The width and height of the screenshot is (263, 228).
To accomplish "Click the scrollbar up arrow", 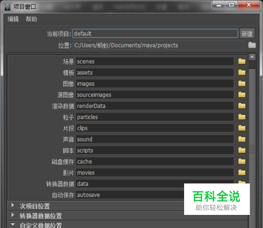I will pos(252,57).
